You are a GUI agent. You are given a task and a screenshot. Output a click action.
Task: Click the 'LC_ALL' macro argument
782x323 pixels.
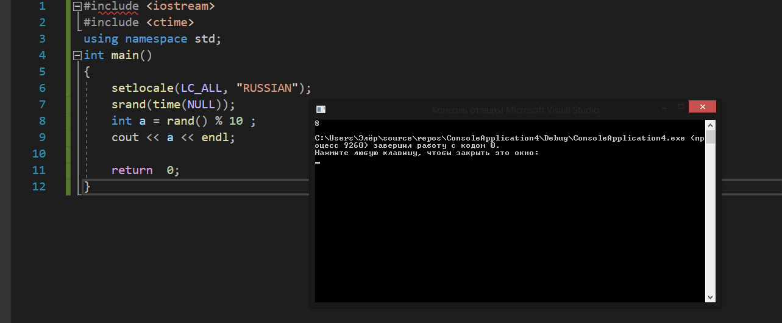(201, 88)
